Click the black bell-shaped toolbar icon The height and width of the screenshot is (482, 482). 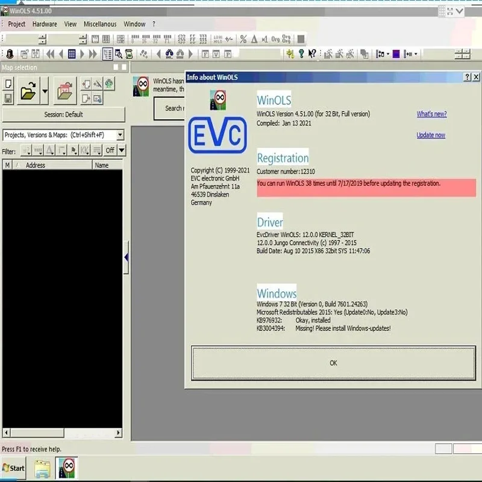10,54
